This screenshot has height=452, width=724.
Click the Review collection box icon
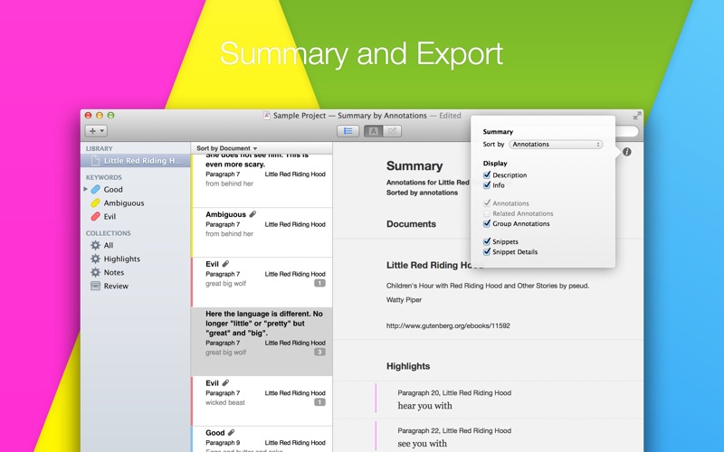[x=95, y=286]
